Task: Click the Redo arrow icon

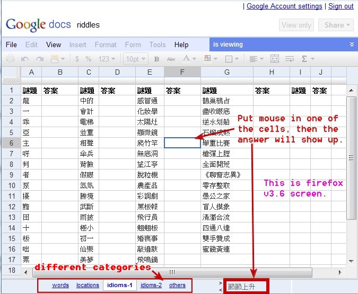Action: (x=39, y=59)
